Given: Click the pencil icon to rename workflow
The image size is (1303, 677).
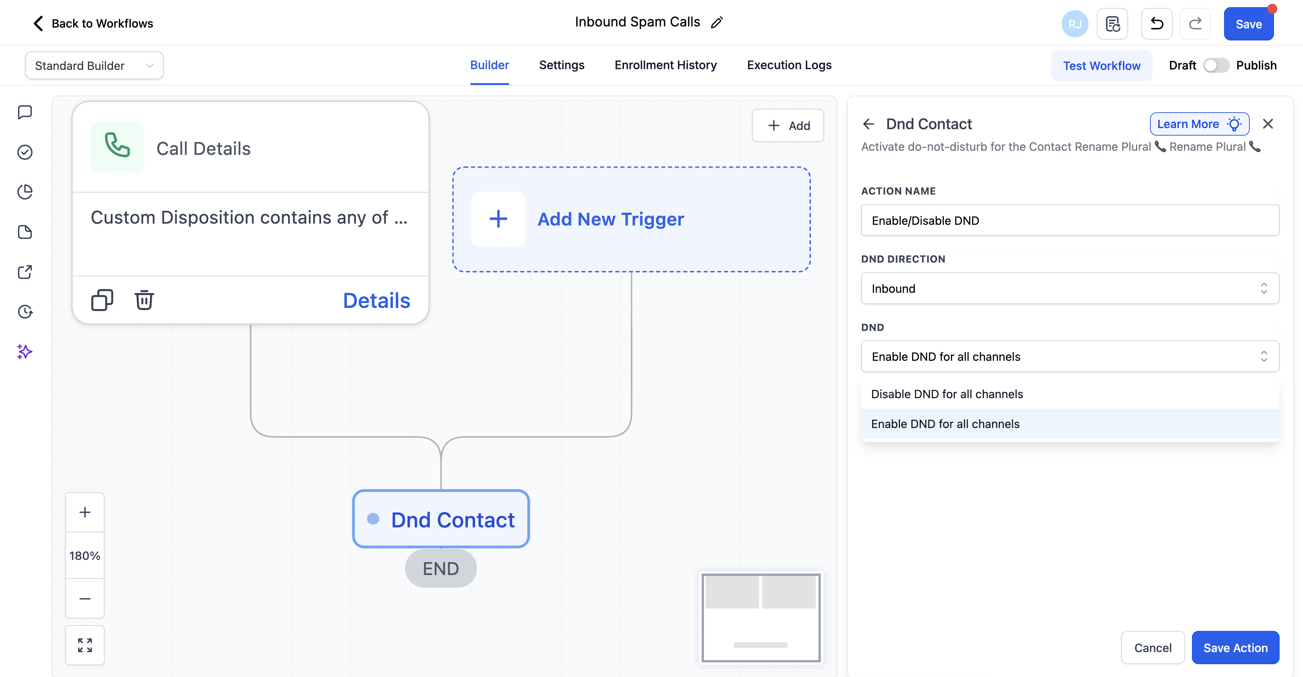Looking at the screenshot, I should coord(717,22).
